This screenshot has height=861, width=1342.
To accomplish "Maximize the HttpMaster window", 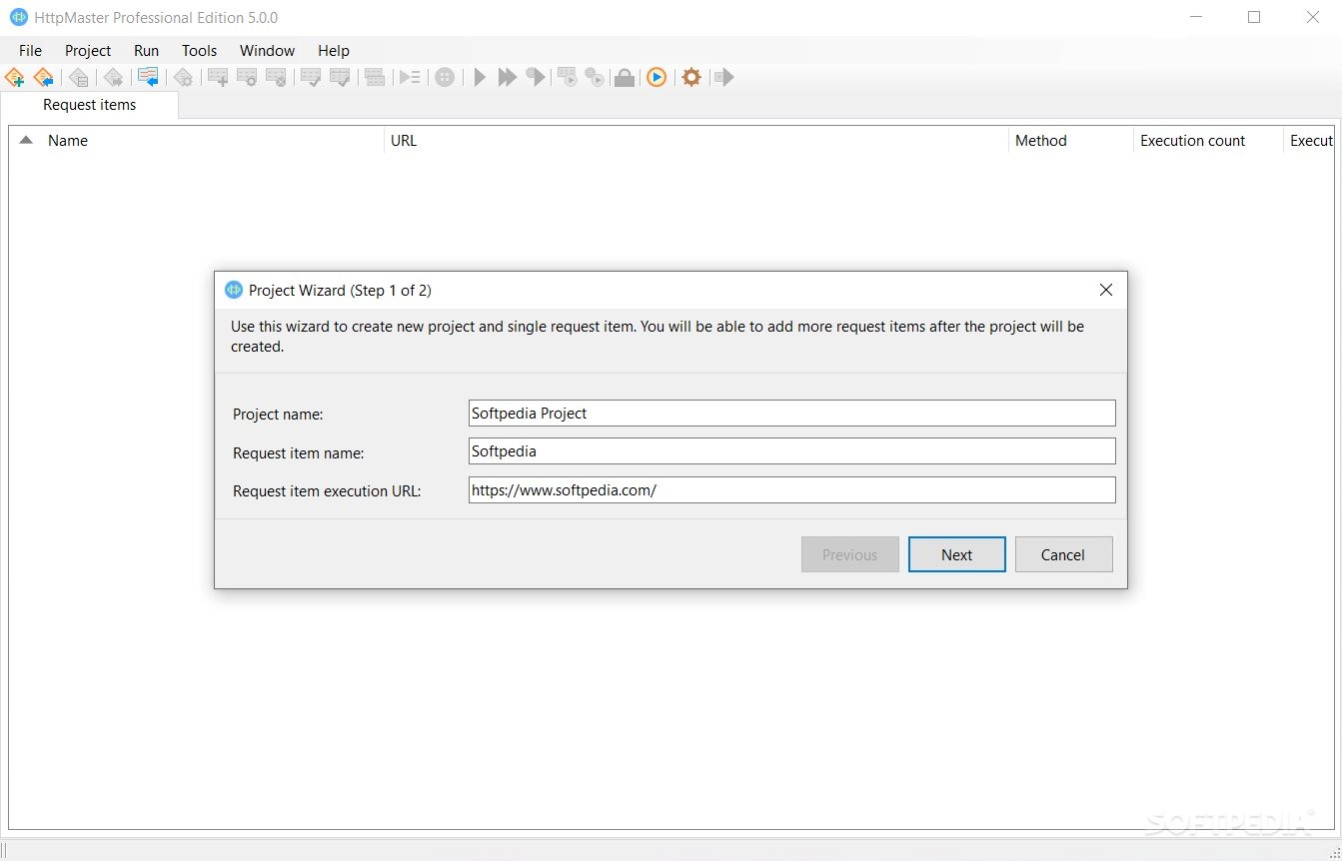I will pos(1254,17).
